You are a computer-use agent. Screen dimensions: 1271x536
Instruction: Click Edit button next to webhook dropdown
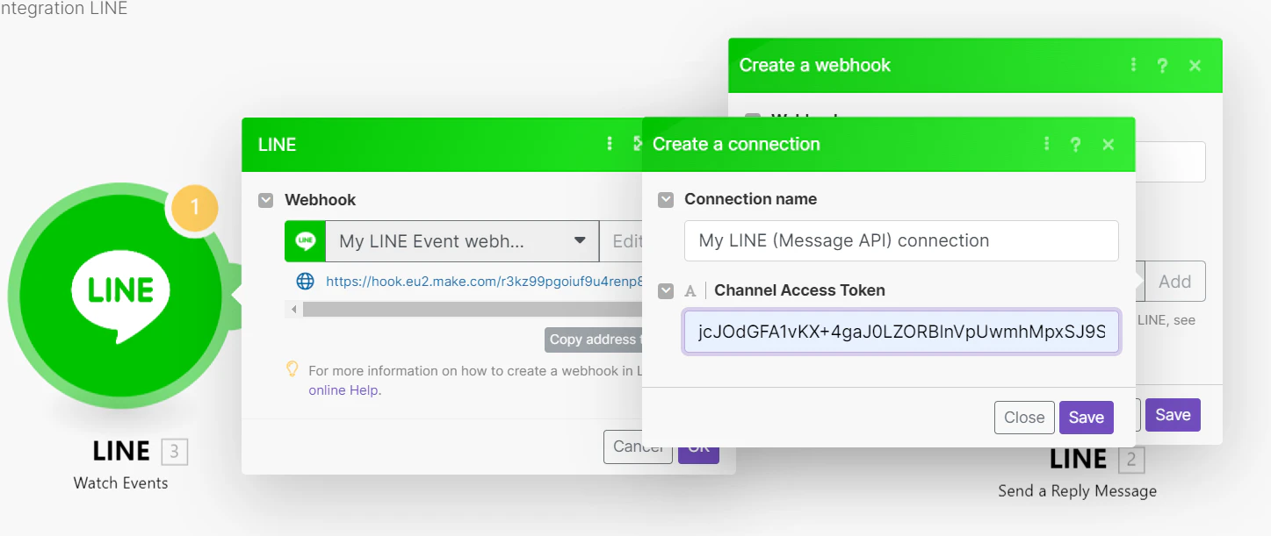click(x=623, y=241)
